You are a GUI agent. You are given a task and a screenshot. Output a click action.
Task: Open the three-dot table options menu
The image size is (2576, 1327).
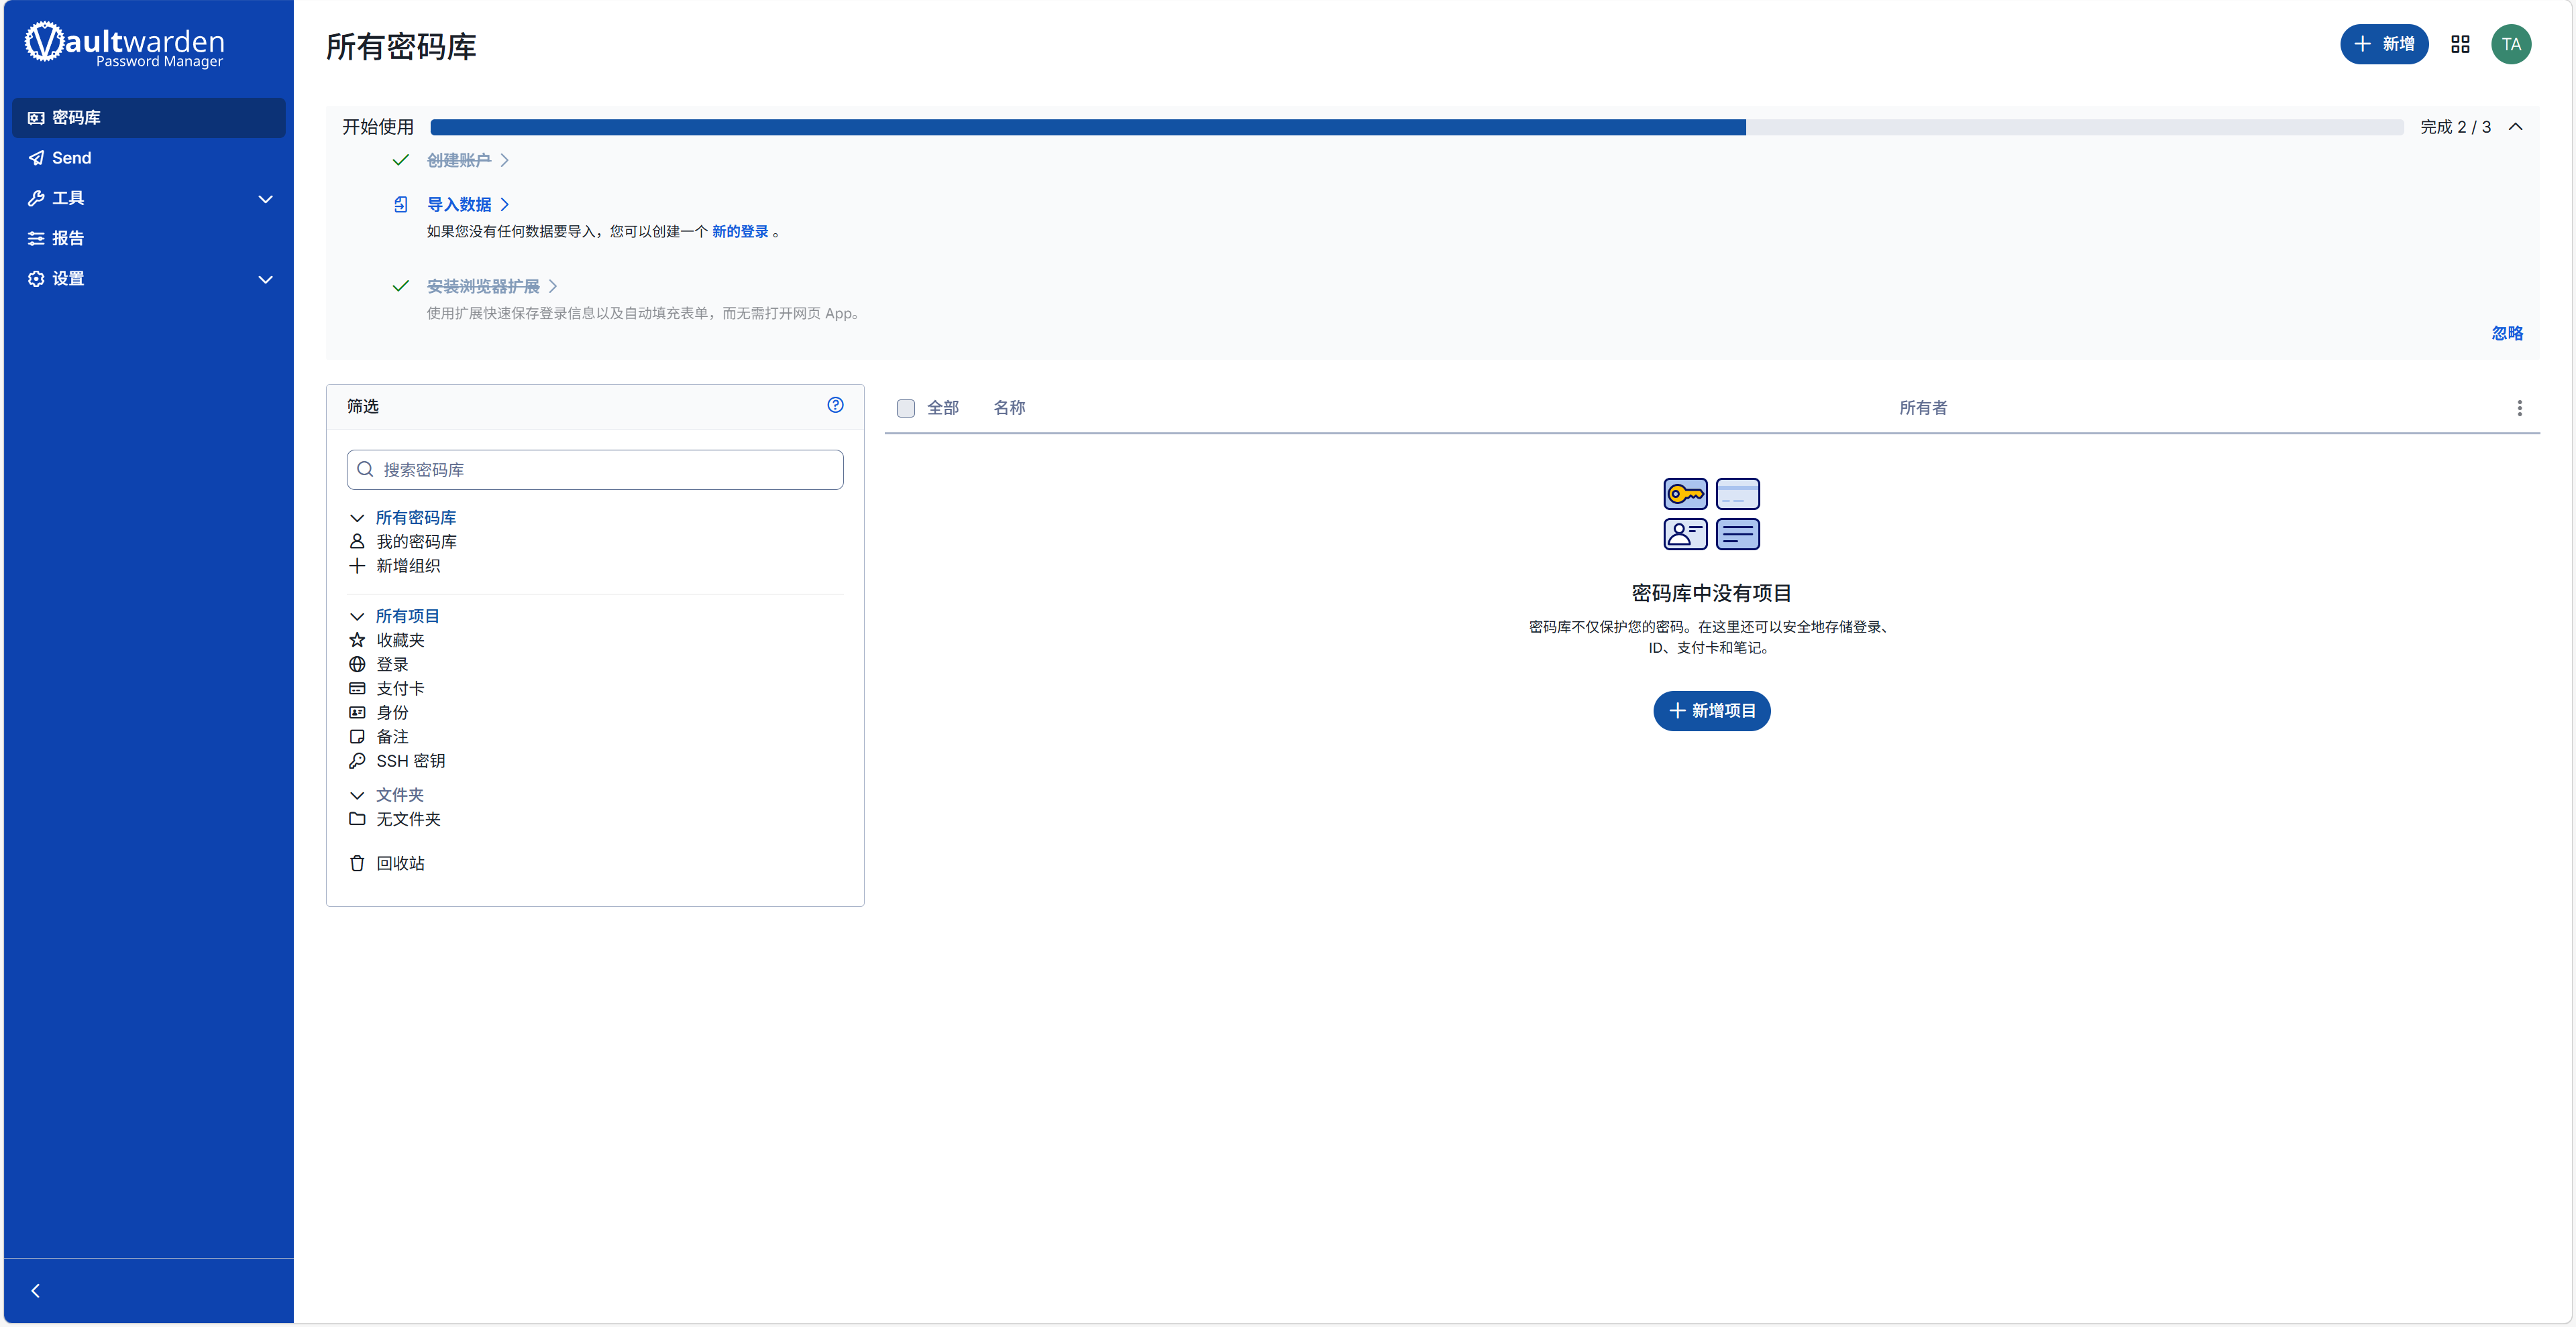2519,407
